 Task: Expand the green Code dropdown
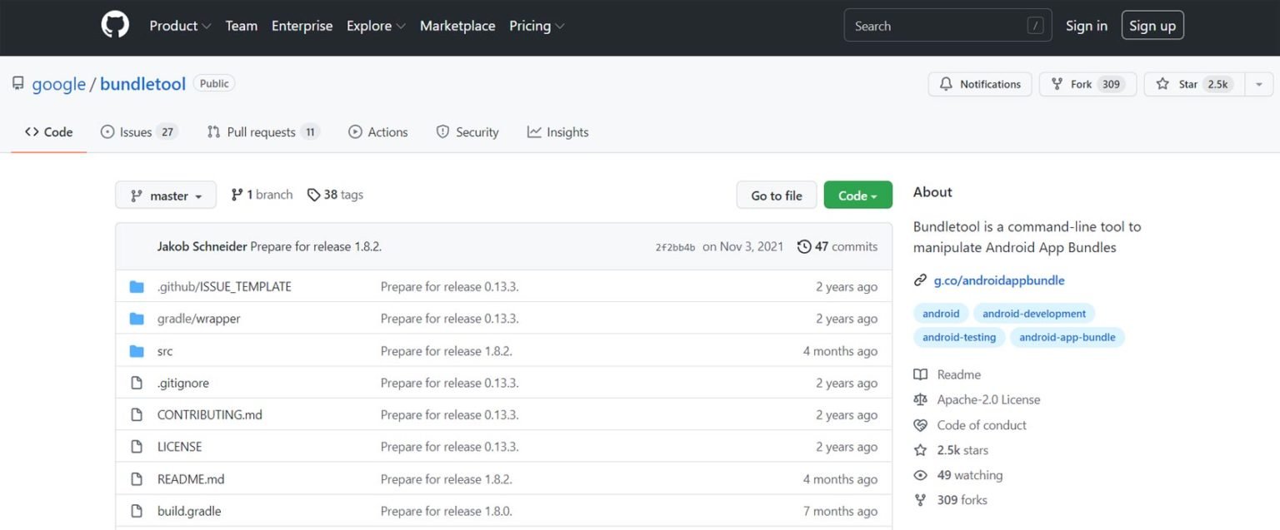coord(857,195)
